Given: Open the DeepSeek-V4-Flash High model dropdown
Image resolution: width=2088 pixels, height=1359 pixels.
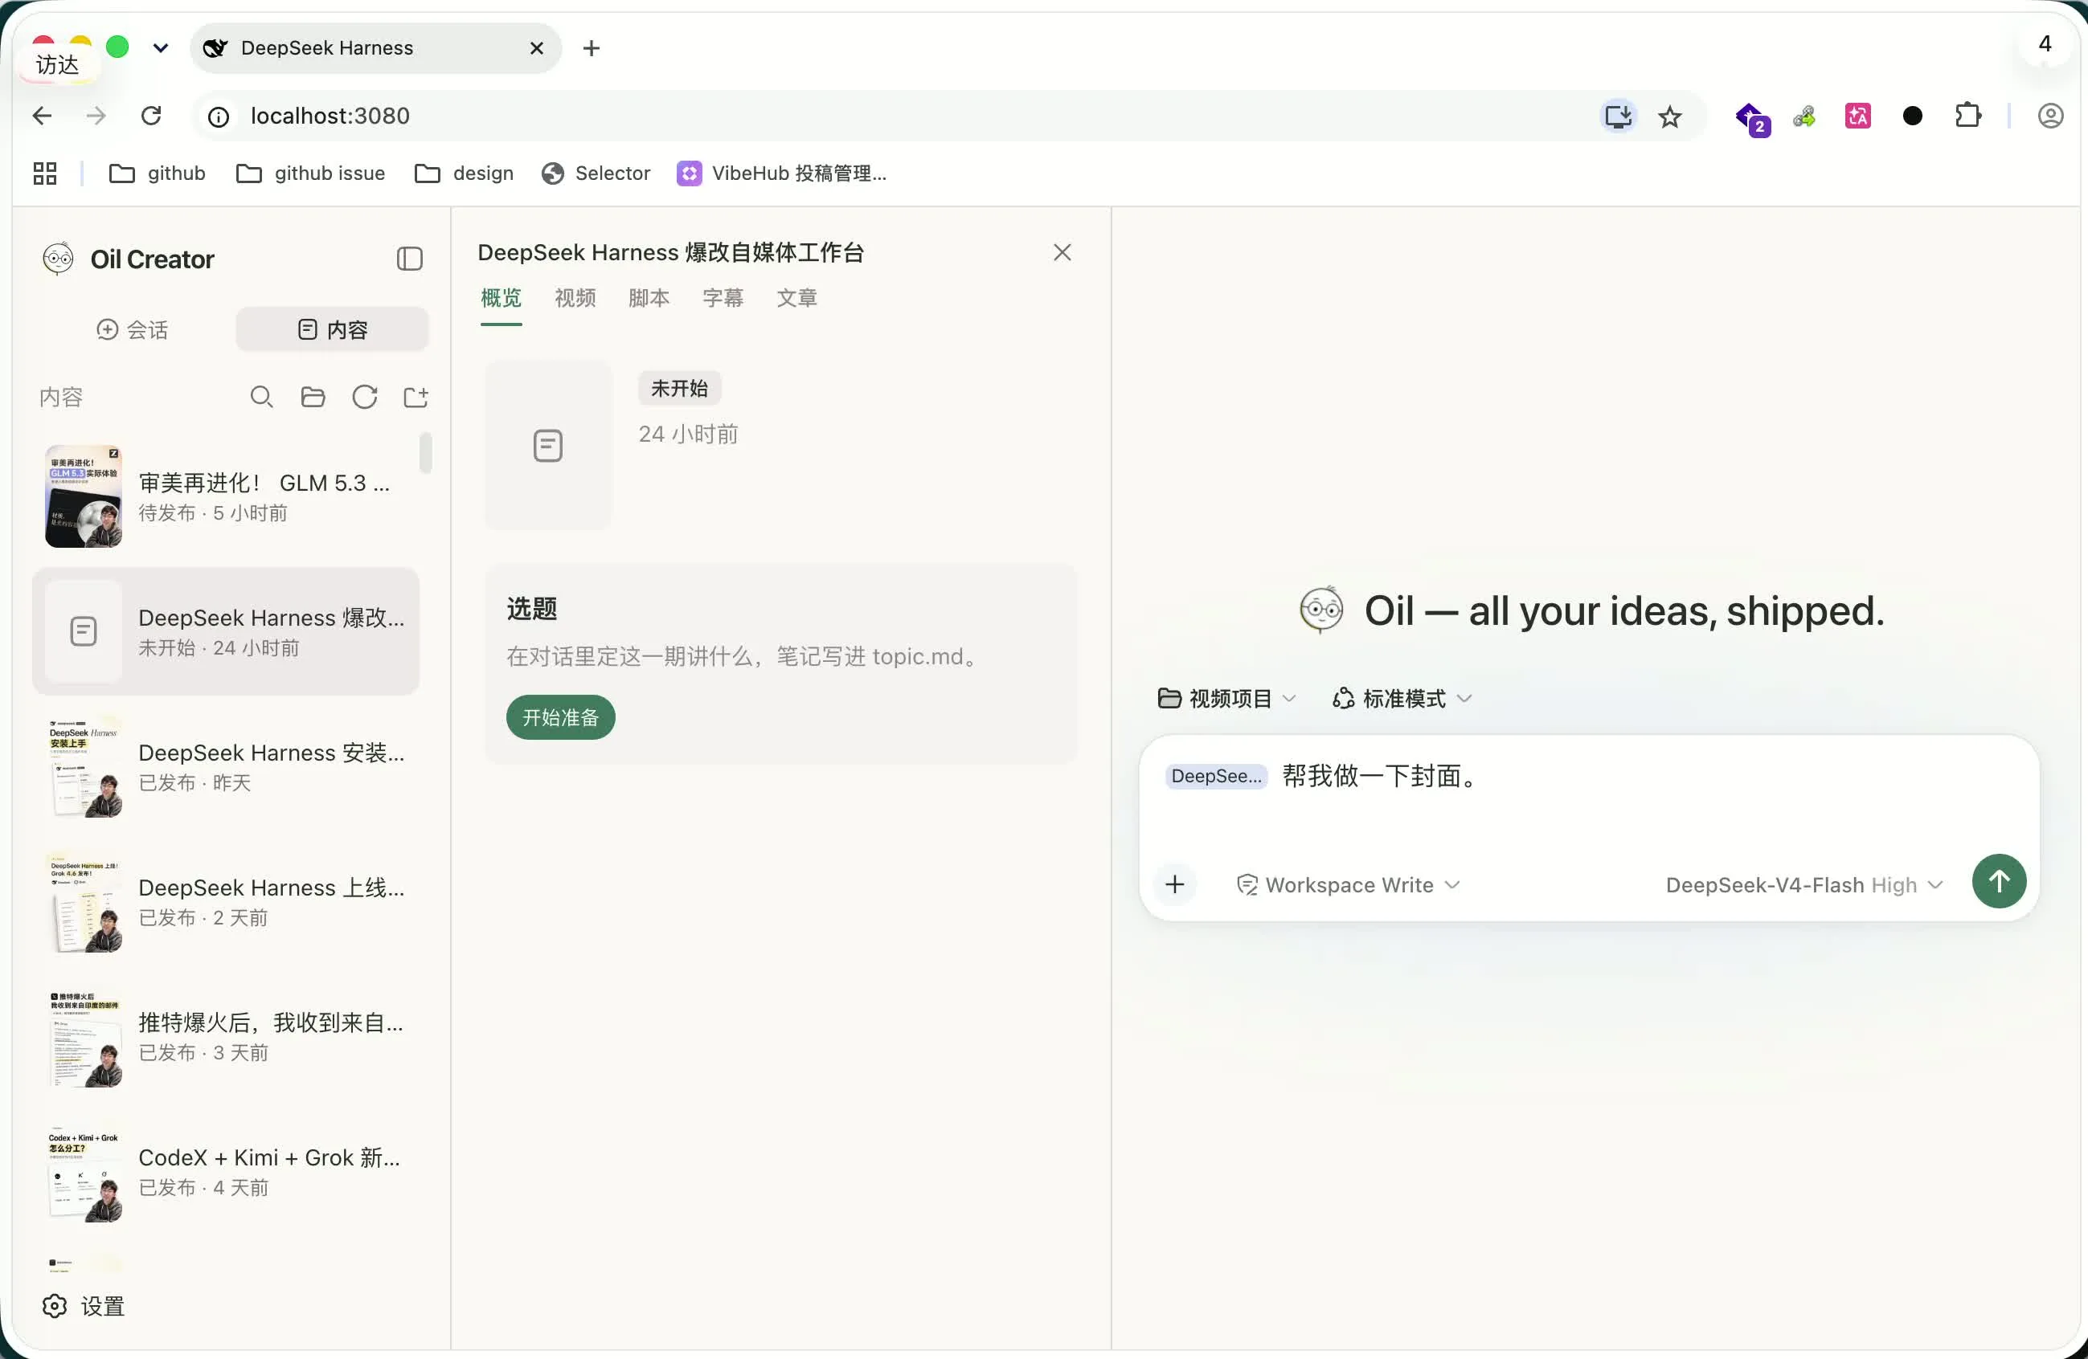Looking at the screenshot, I should tap(1803, 884).
